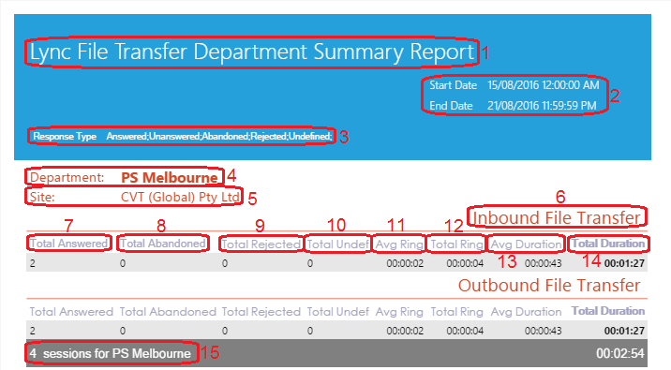Select Inbound Avg Duration value 00:00:43
Viewport: 671px width, 370px height.
(x=543, y=263)
